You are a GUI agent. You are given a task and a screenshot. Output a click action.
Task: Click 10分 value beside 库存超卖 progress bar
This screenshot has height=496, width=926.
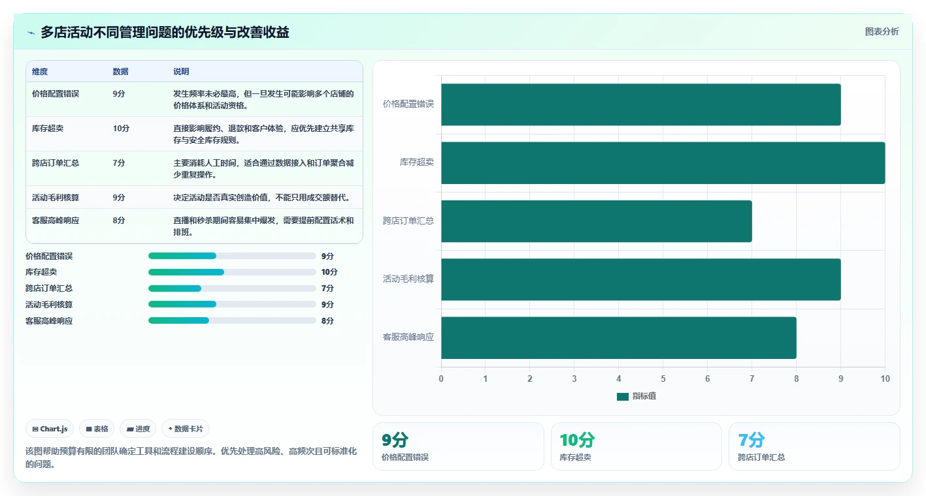[329, 272]
